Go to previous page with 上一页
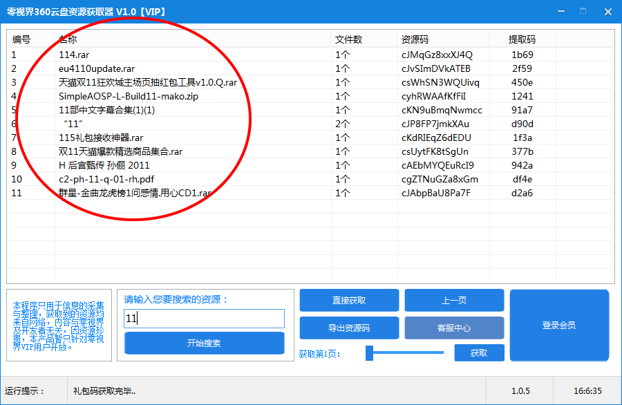This screenshot has height=405, width=622. pos(454,301)
